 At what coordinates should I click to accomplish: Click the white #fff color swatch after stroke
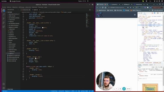36,59
